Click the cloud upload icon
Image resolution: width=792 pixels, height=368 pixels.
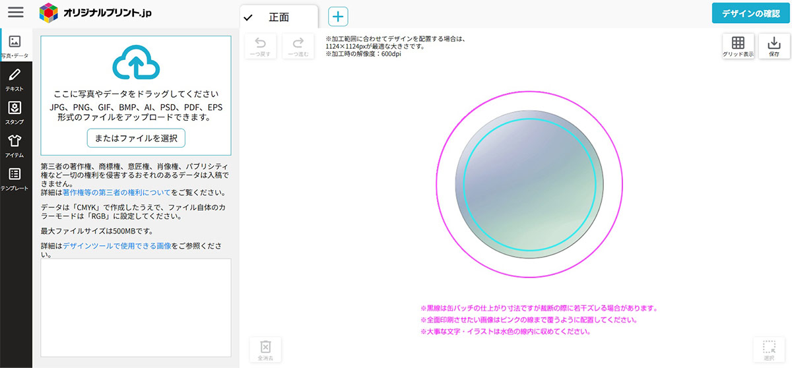click(x=136, y=61)
